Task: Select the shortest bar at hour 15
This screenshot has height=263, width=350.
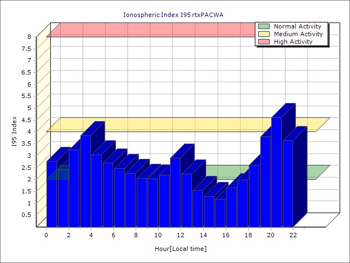Action: pyautogui.click(x=220, y=213)
